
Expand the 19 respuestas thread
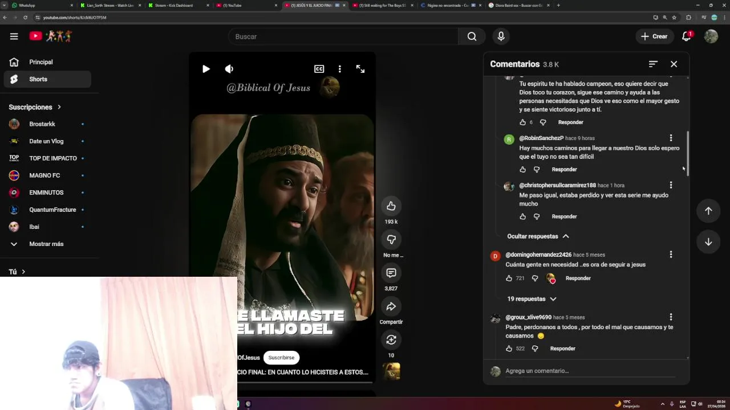pyautogui.click(x=532, y=299)
